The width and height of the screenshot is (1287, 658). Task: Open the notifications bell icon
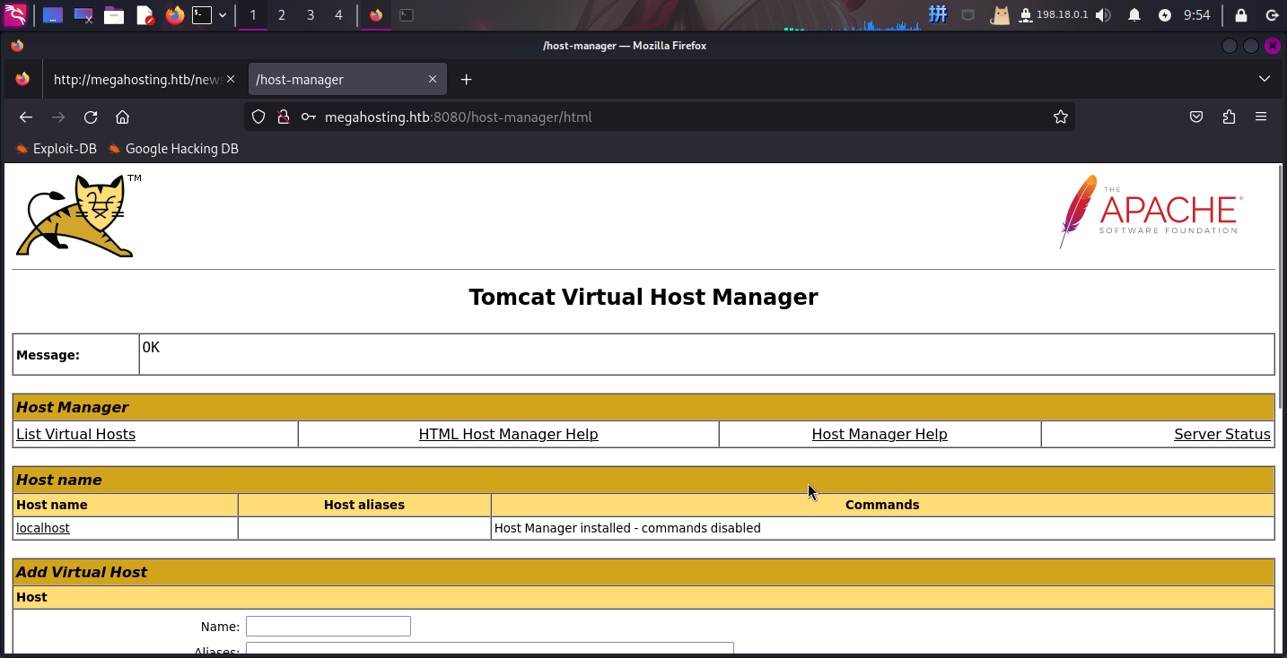click(x=1134, y=15)
